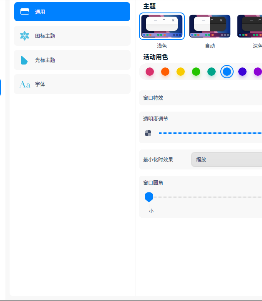Pick the orange accent color
This screenshot has height=301, width=262.
click(165, 72)
